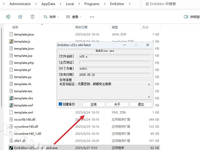This screenshot has height=150, width=200.
Task: Sort by the 大小 column header
Action: 145,27
